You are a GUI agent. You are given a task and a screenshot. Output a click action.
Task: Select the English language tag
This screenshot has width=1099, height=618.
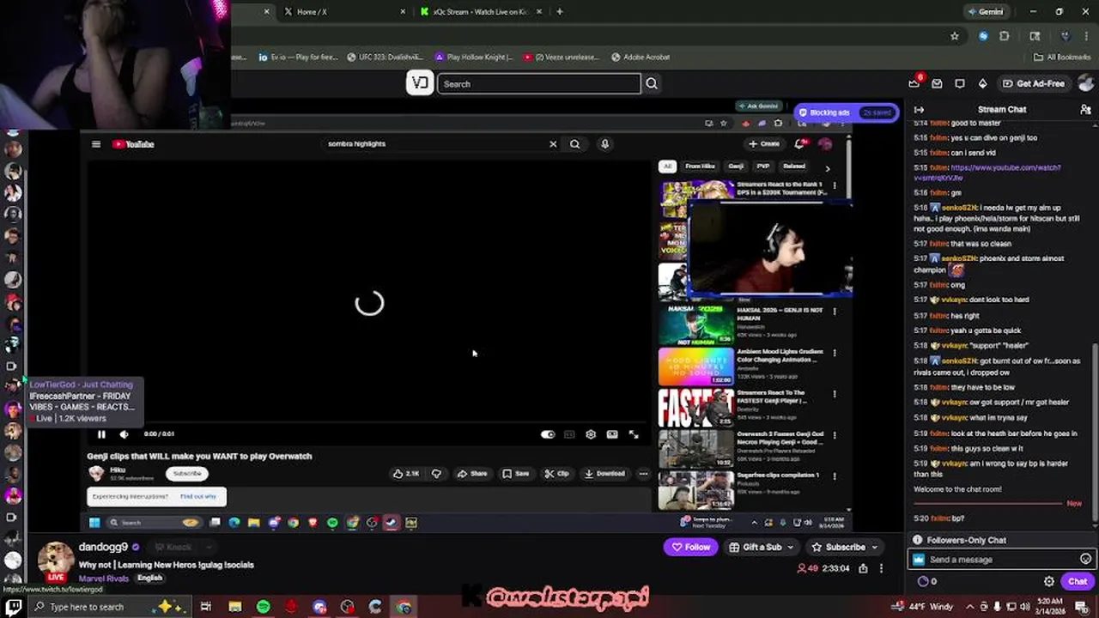[x=149, y=579]
